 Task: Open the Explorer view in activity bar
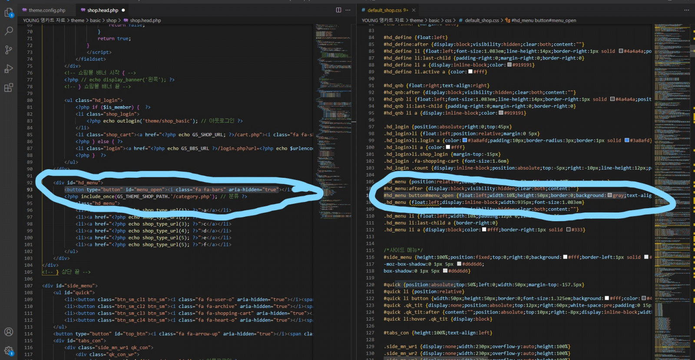pyautogui.click(x=9, y=13)
